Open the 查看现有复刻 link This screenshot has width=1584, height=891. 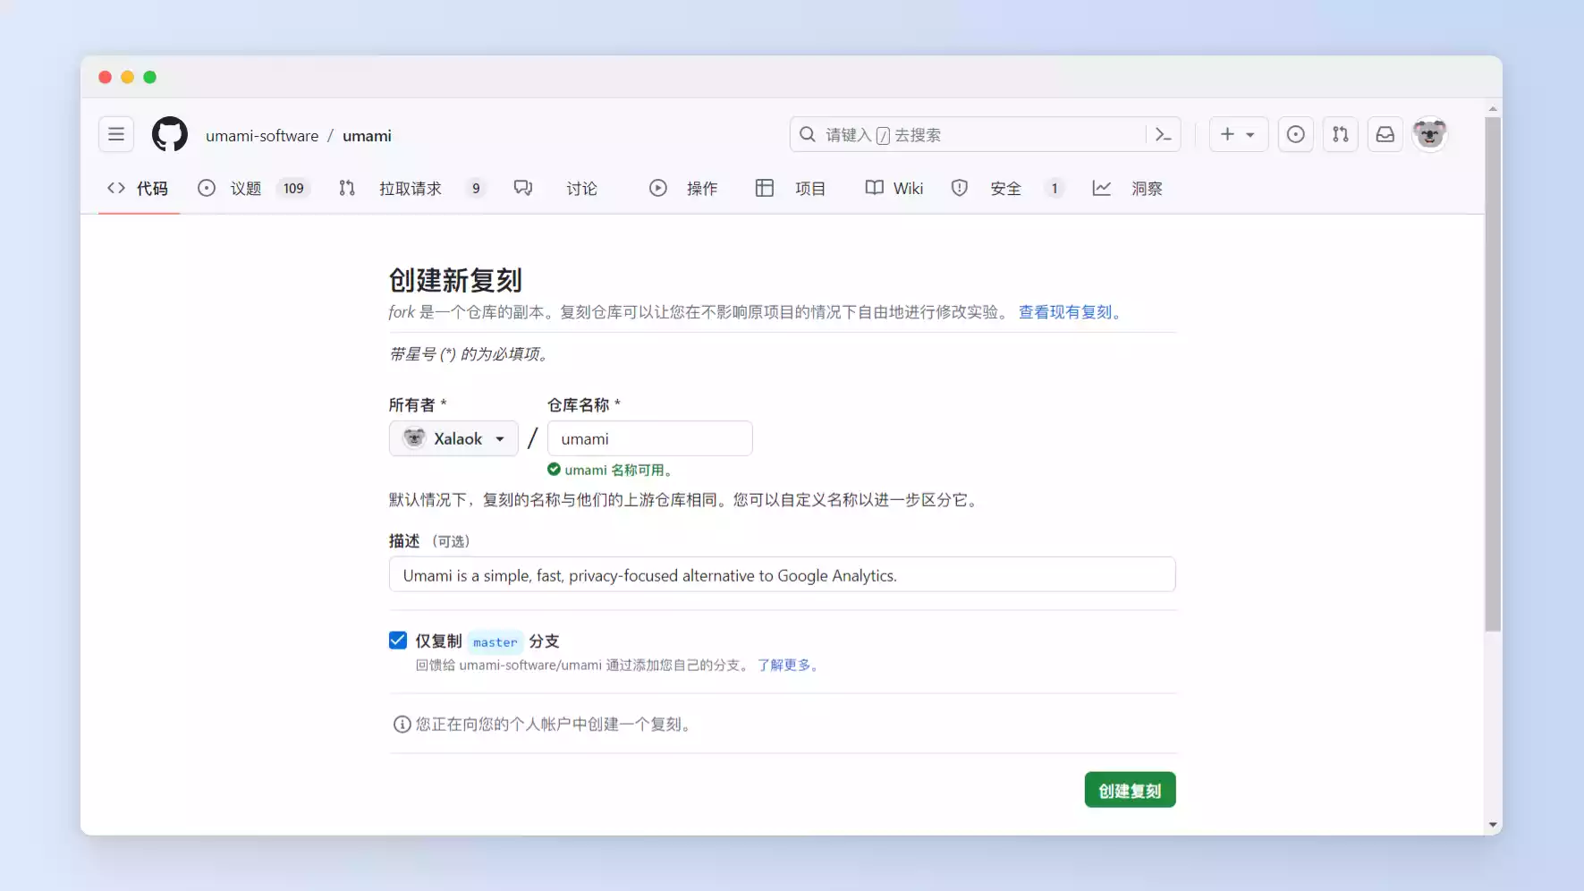pyautogui.click(x=1070, y=312)
